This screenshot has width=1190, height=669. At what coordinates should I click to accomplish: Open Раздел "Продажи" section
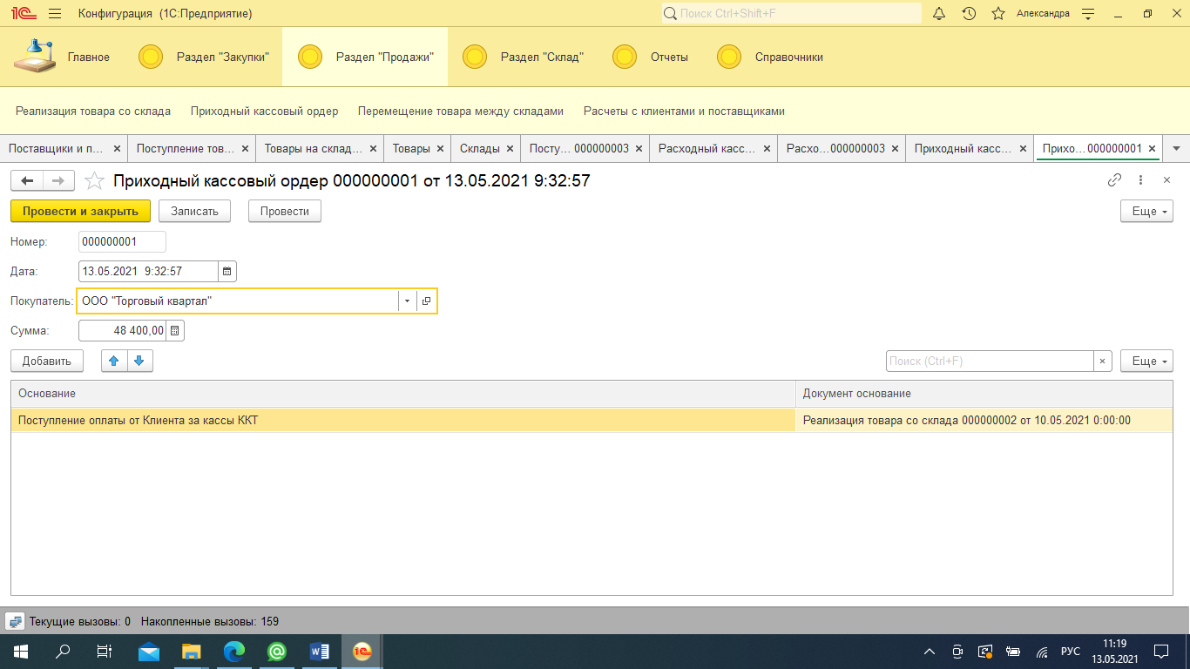[x=365, y=57]
